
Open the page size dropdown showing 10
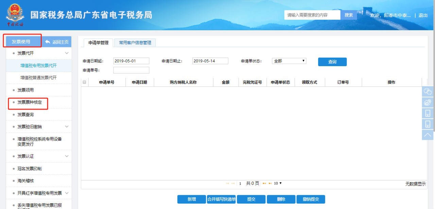pos(278,184)
